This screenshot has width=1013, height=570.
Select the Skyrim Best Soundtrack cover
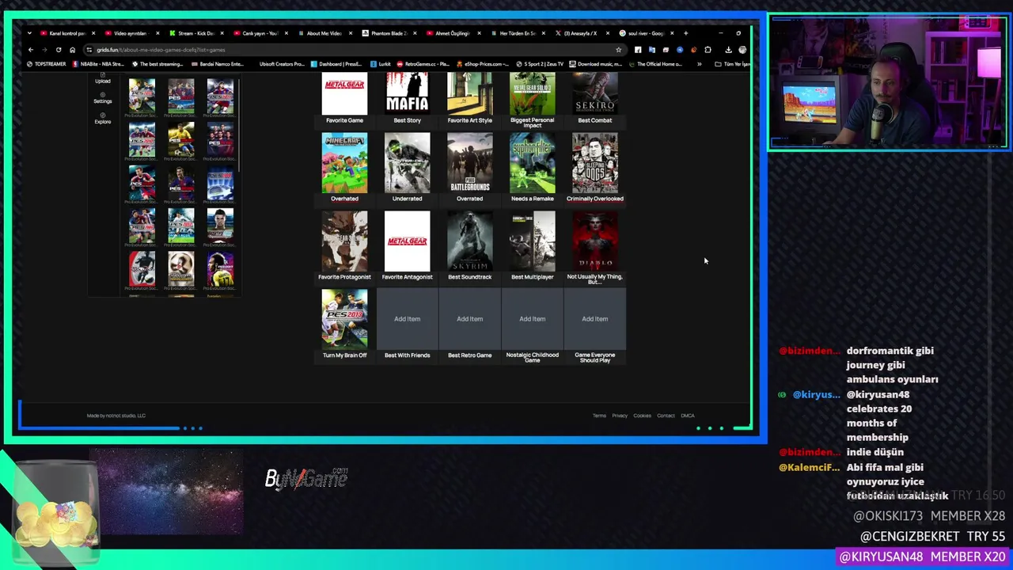[469, 241]
